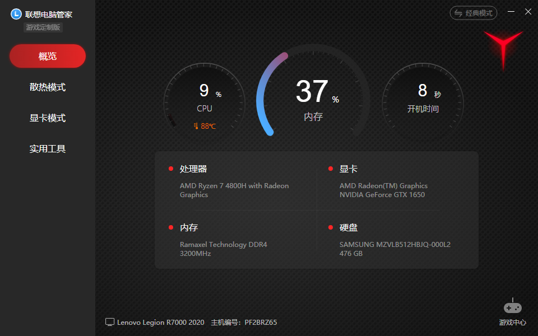The width and height of the screenshot is (538, 336).
Task: Open 游戏中心 via the gamepad icon
Action: (513, 307)
